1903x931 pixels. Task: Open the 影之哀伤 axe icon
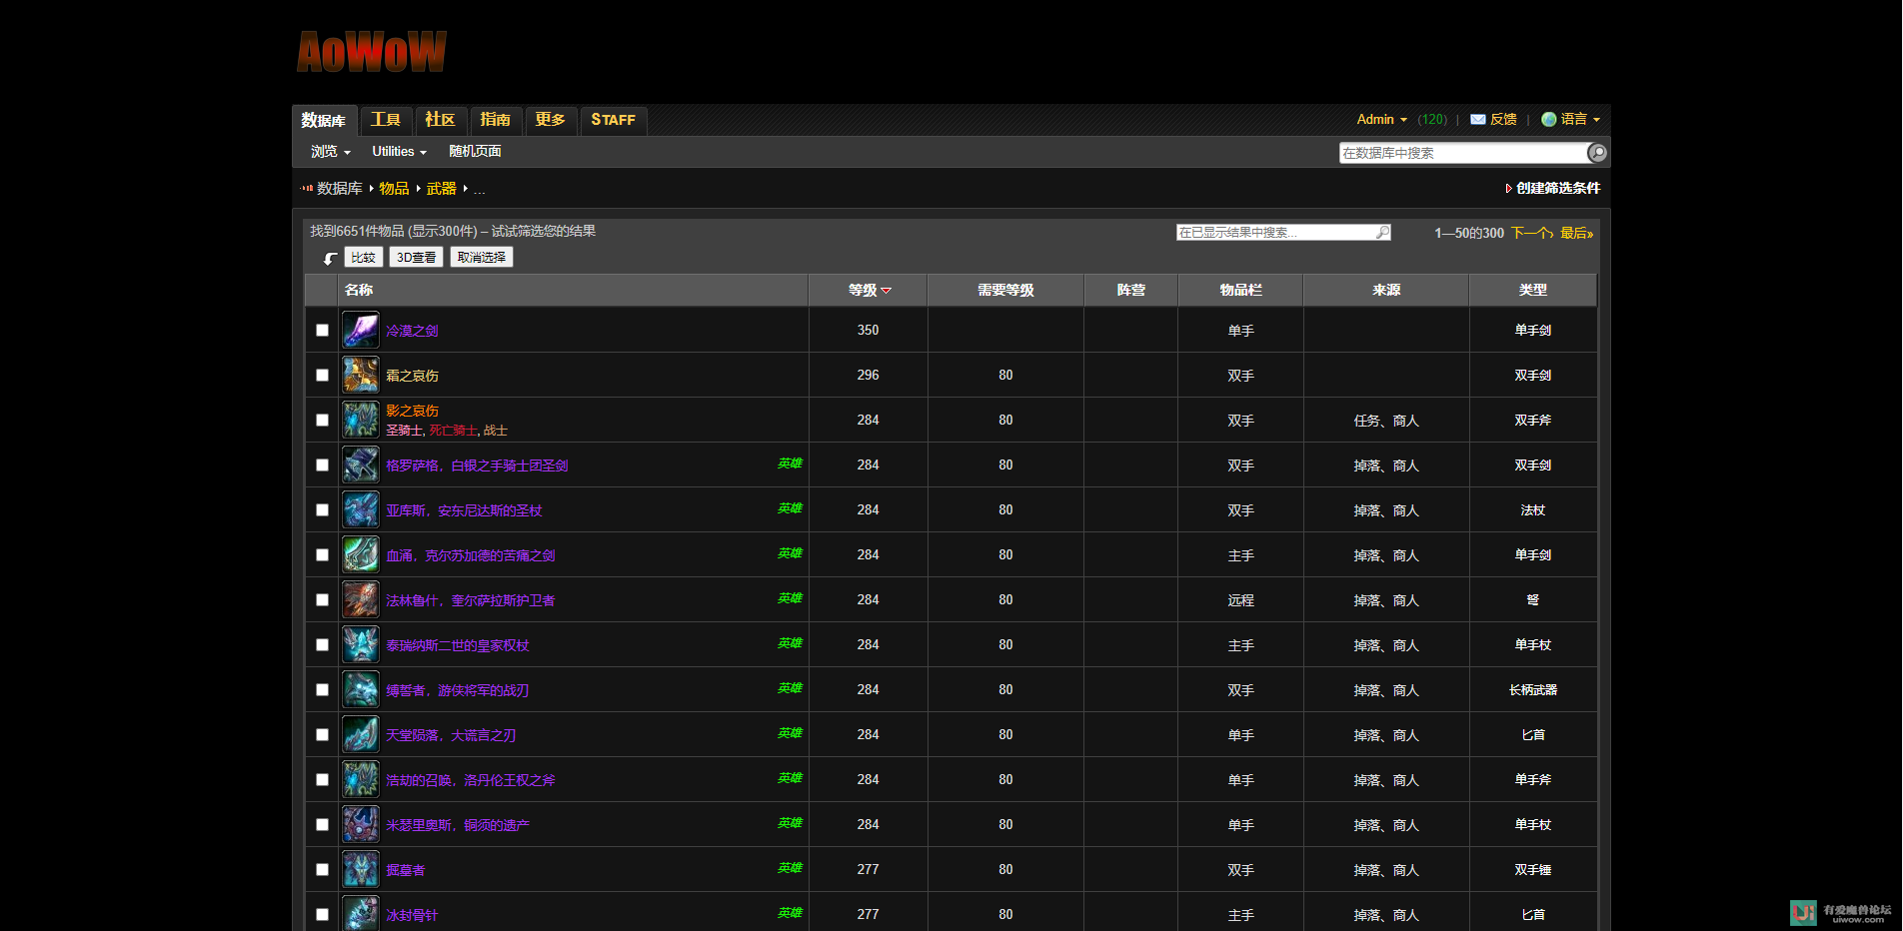pyautogui.click(x=360, y=420)
